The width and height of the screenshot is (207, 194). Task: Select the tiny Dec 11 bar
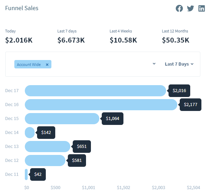coord(26,174)
